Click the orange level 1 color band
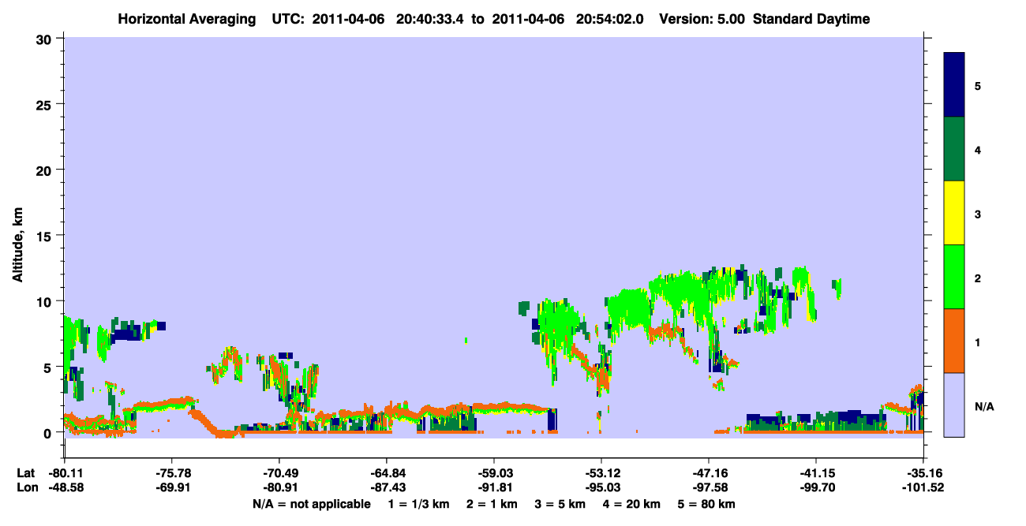 pyautogui.click(x=954, y=341)
